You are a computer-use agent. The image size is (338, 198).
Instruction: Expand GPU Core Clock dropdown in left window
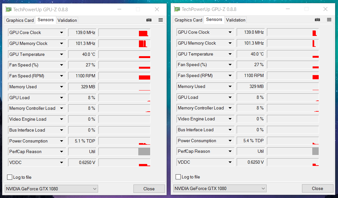[62, 33]
